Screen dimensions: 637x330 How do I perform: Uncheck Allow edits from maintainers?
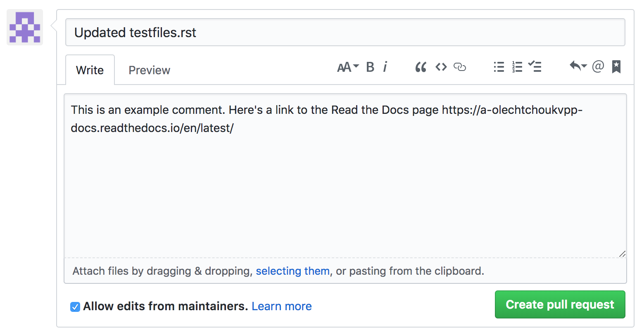pos(75,306)
